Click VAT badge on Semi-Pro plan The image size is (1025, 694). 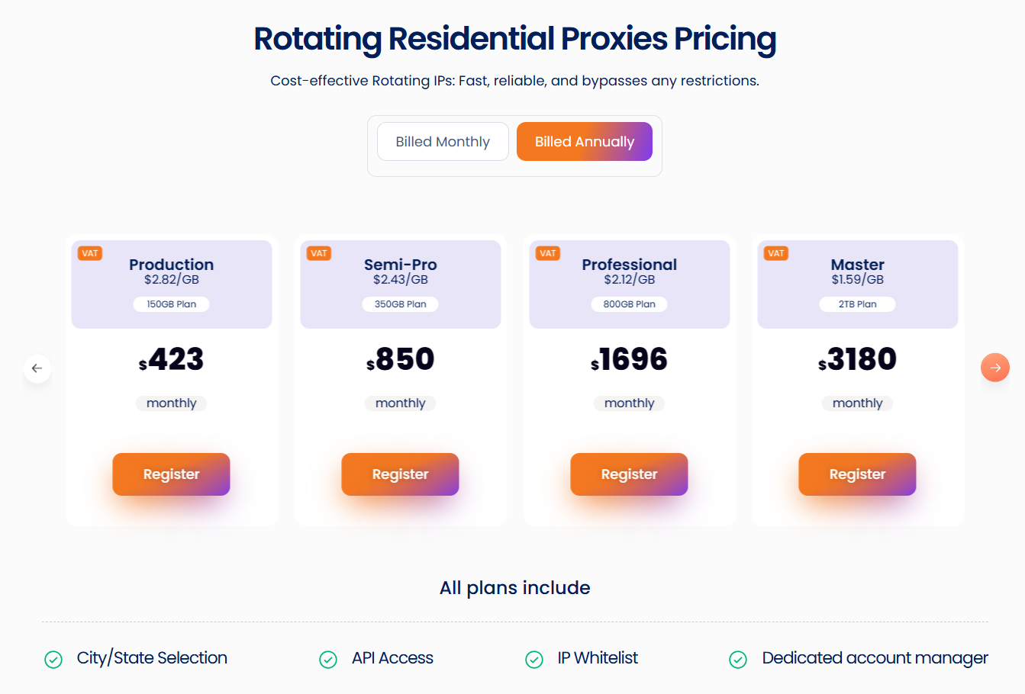[x=318, y=253]
